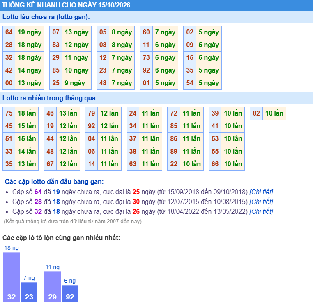Select lotto gan number 60
This screenshot has height=306, width=313.
[x=146, y=32]
